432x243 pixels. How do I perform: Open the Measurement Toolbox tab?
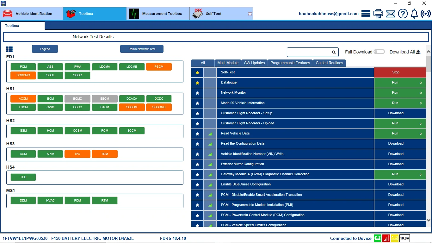tap(158, 14)
